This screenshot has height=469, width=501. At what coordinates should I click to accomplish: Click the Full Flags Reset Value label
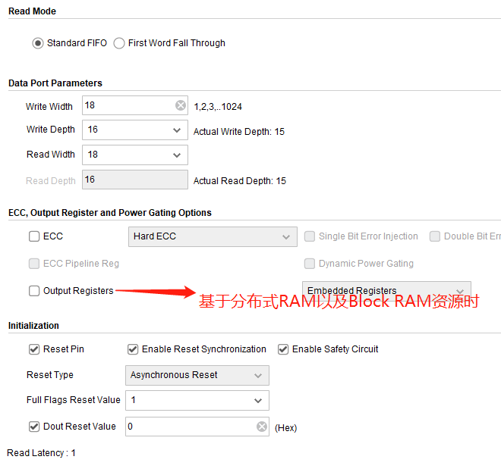73,400
